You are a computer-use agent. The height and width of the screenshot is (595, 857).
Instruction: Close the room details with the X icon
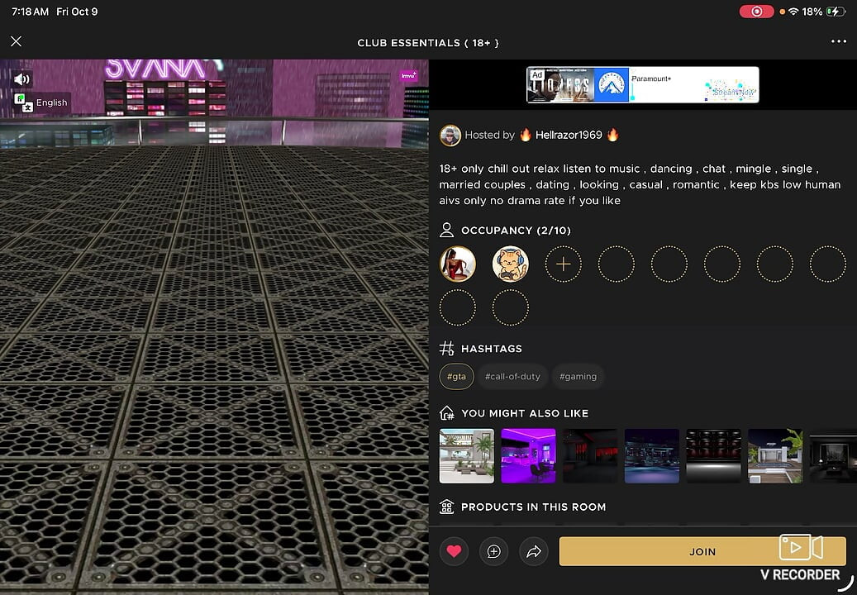point(17,41)
